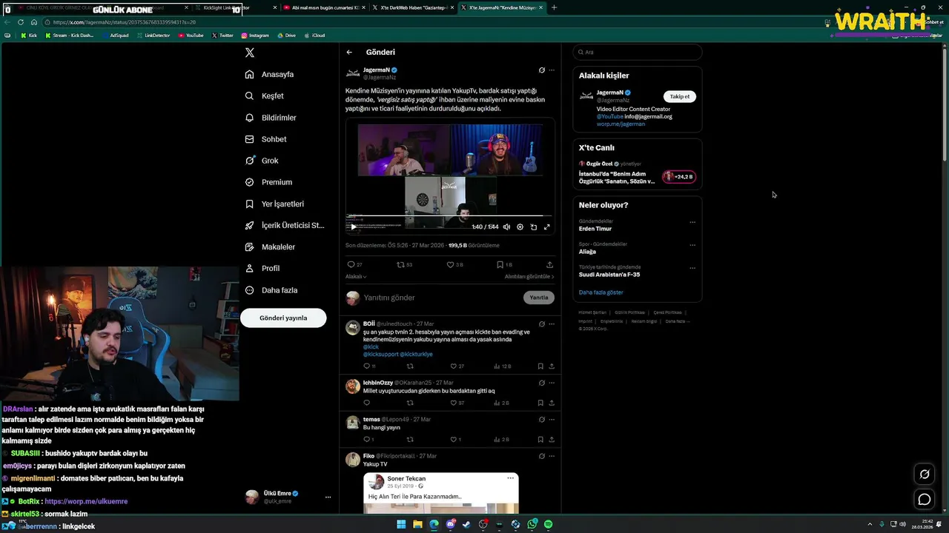Viewport: 949px width, 533px height.
Task: Open the Keşfet explore page
Action: click(265, 95)
